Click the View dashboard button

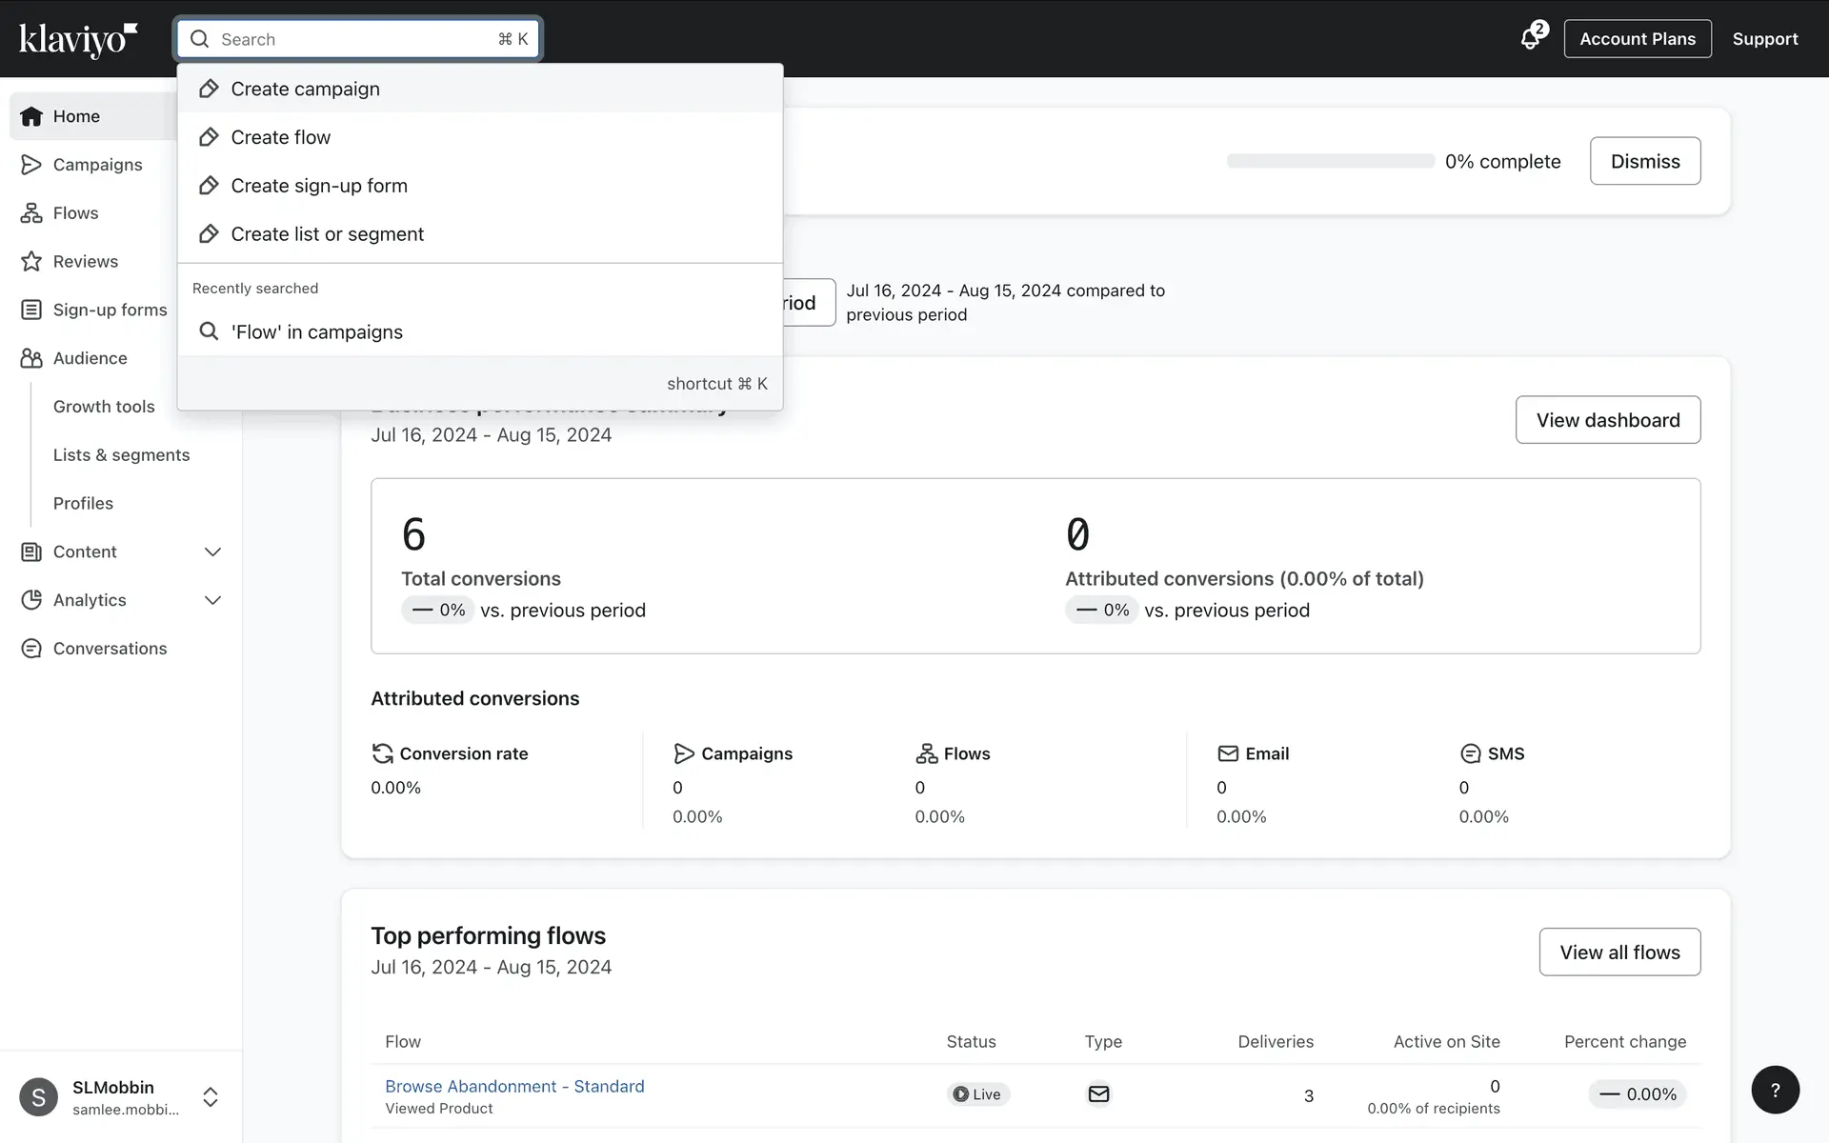1607,420
